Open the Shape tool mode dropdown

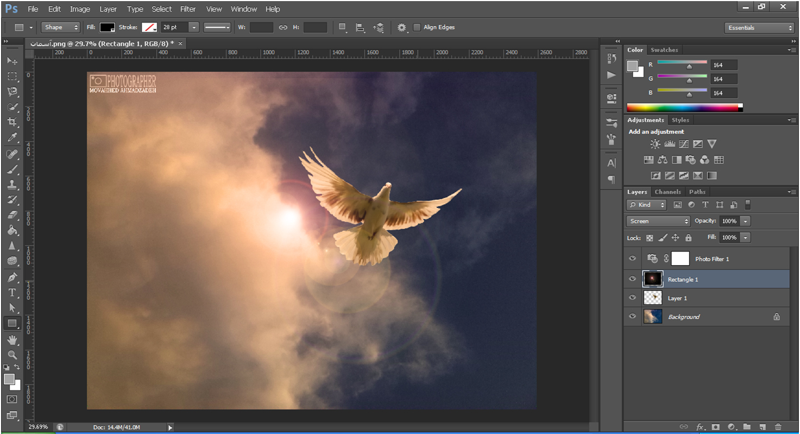[x=61, y=27]
